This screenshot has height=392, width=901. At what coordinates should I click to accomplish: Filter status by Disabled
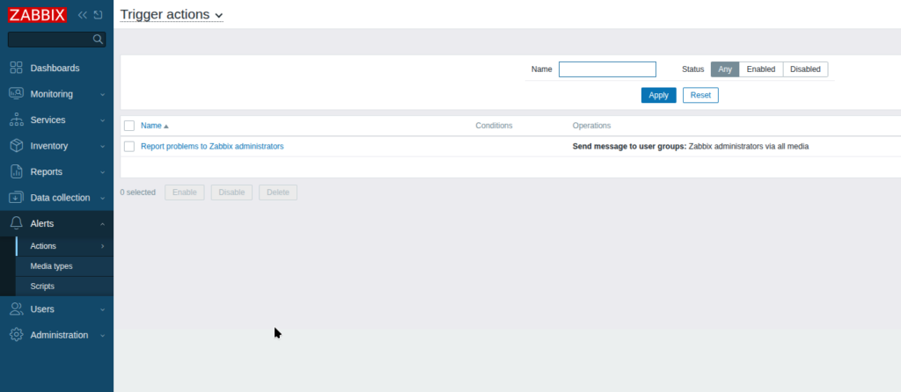coord(804,69)
